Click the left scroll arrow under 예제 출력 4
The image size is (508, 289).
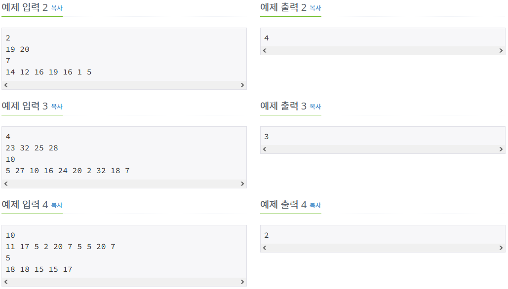[264, 248]
